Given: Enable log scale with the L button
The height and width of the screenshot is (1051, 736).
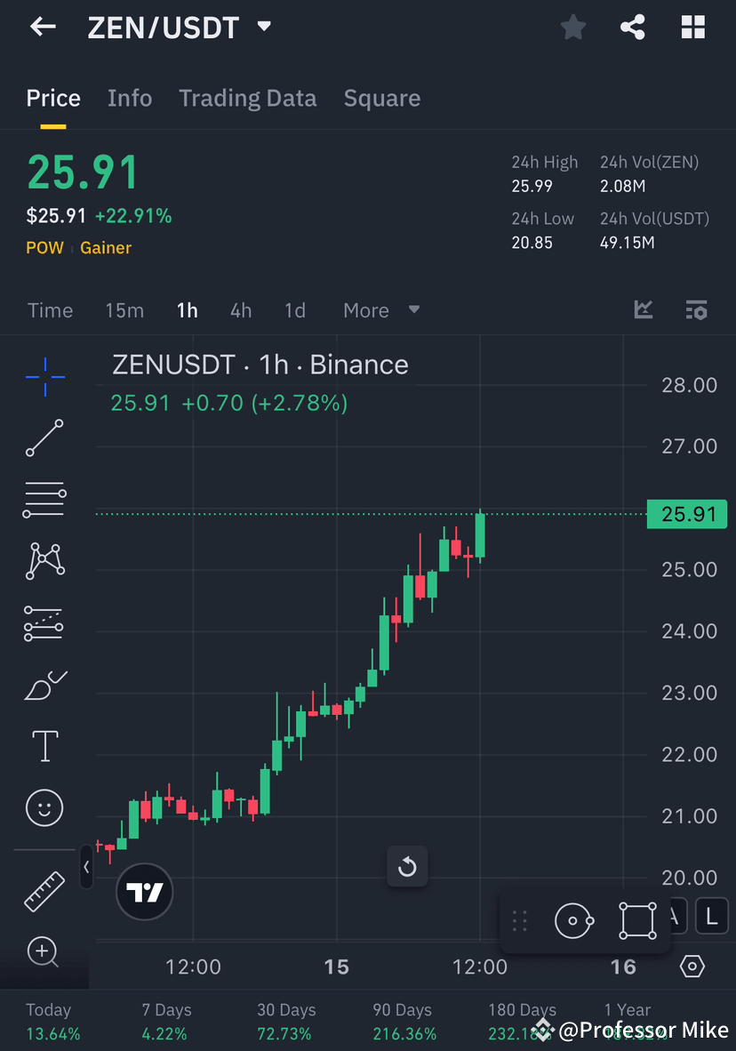Looking at the screenshot, I should click(711, 916).
